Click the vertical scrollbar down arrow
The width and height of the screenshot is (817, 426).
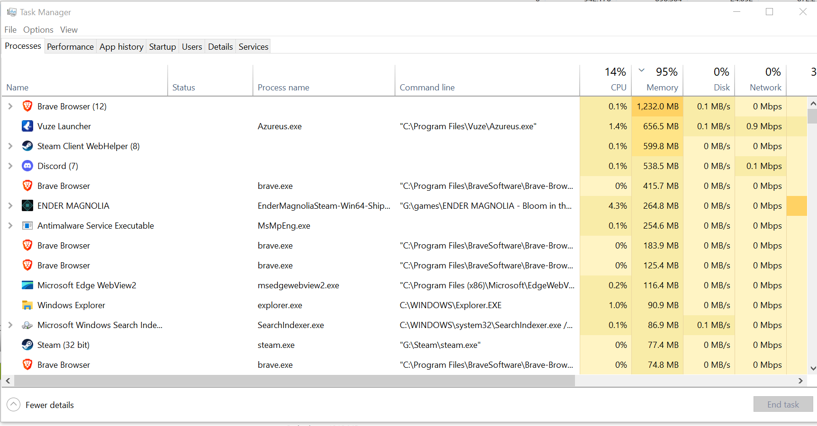[x=813, y=368]
